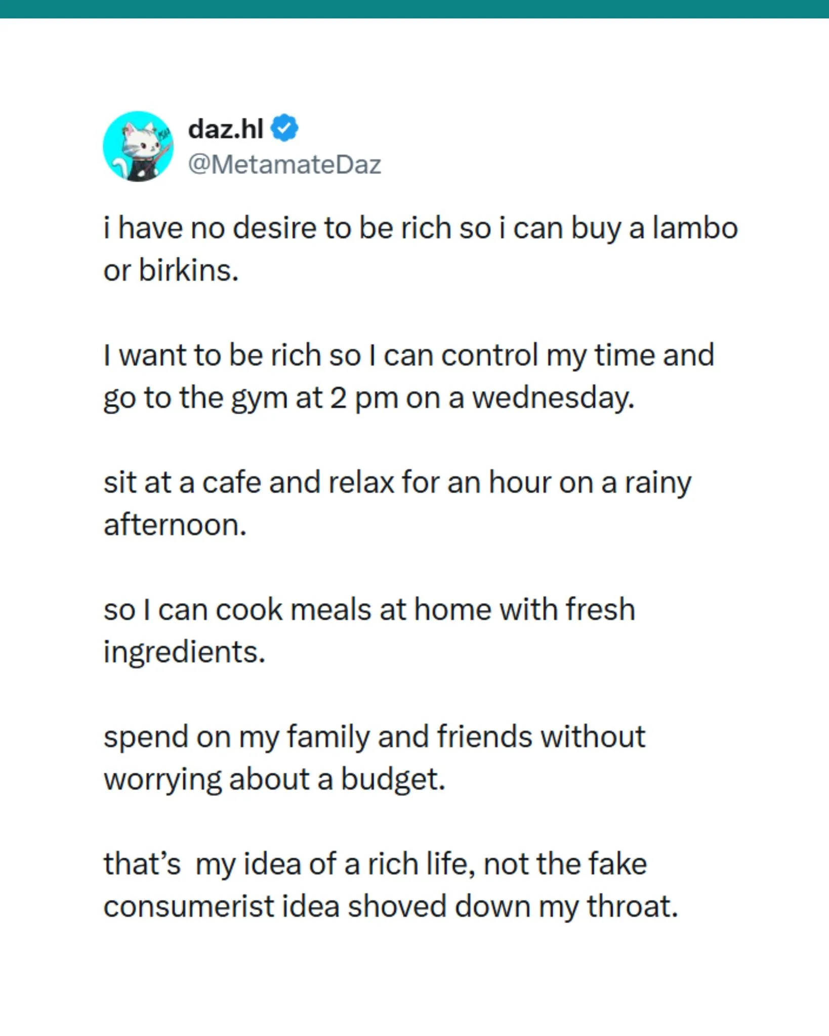Open the daz.hl display name
829x1036 pixels.
click(x=226, y=129)
